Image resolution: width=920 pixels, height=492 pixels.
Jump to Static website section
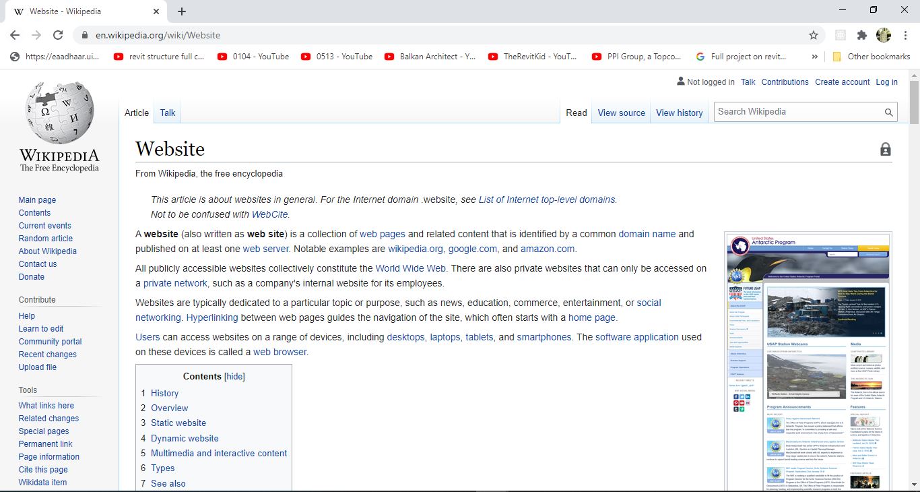(x=178, y=423)
